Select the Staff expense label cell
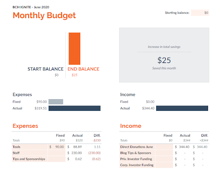 click(x=30, y=153)
